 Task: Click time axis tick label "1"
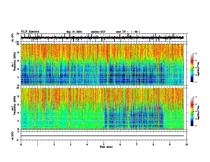click(37, 145)
